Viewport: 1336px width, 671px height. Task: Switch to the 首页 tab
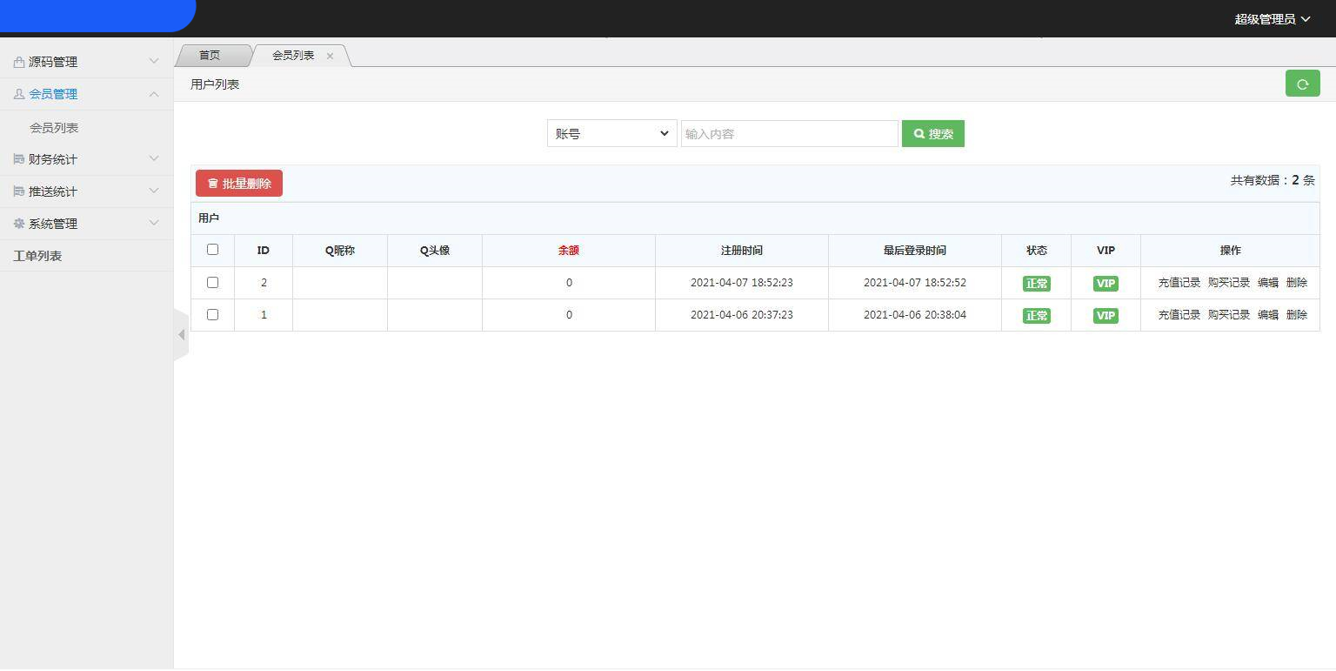[x=209, y=55]
